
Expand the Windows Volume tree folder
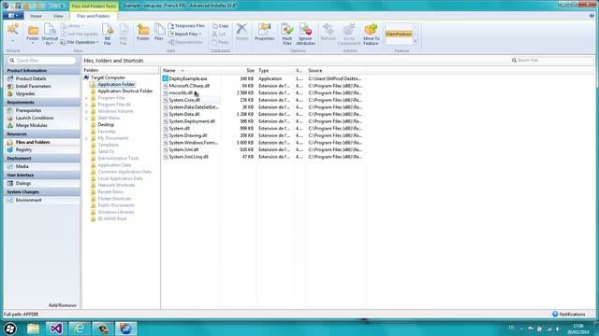pos(87,112)
